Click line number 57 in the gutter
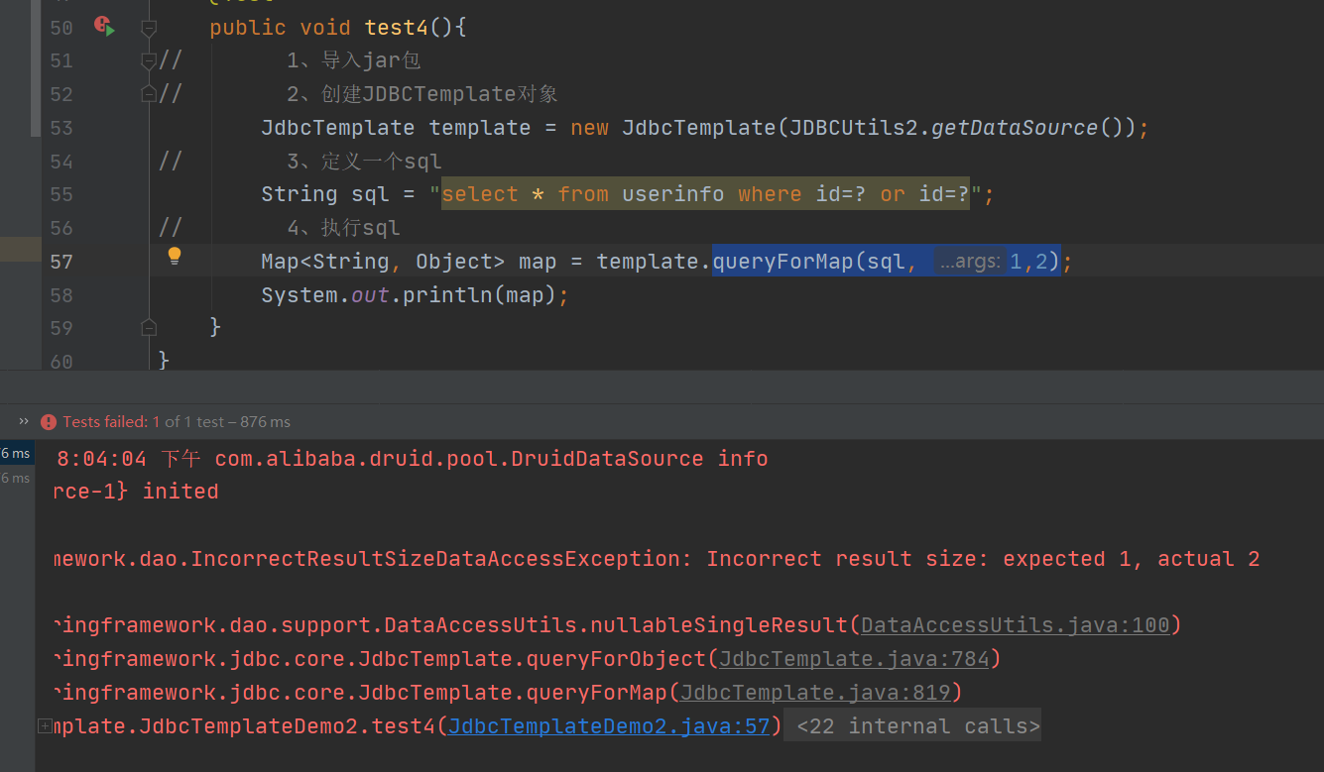The height and width of the screenshot is (772, 1324). (x=60, y=262)
